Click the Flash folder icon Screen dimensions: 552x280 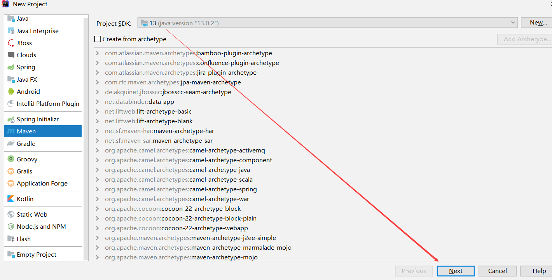[11, 239]
